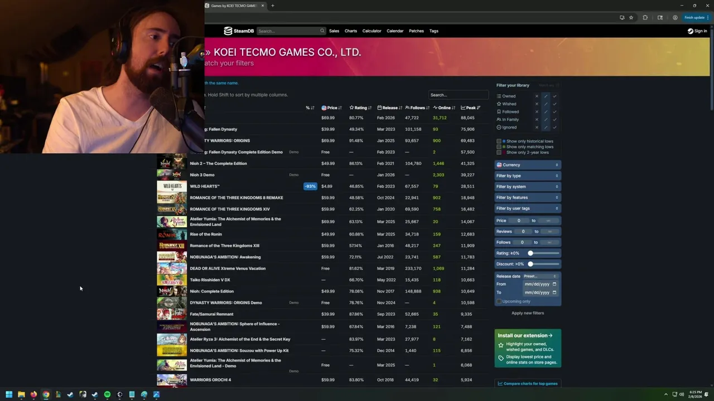The height and width of the screenshot is (401, 714).
Task: Click Apply new filters button
Action: coord(528,313)
